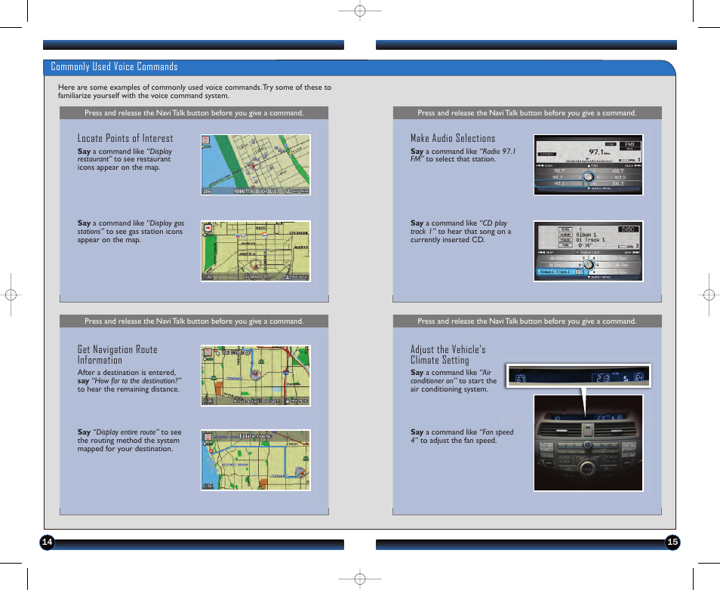This screenshot has width=720, height=590.
Task: Click the "How far to the destination?" paragraph
Action: point(130,380)
